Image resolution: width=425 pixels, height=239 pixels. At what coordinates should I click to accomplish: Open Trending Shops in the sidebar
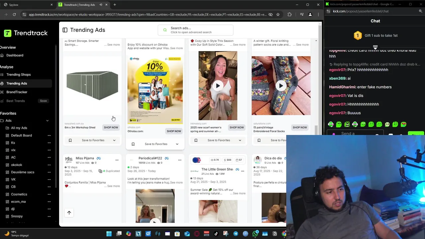click(18, 75)
